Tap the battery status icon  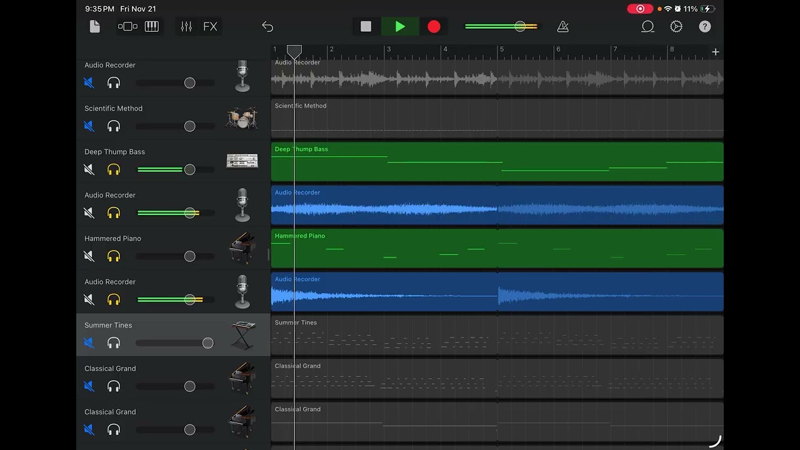pyautogui.click(x=707, y=9)
